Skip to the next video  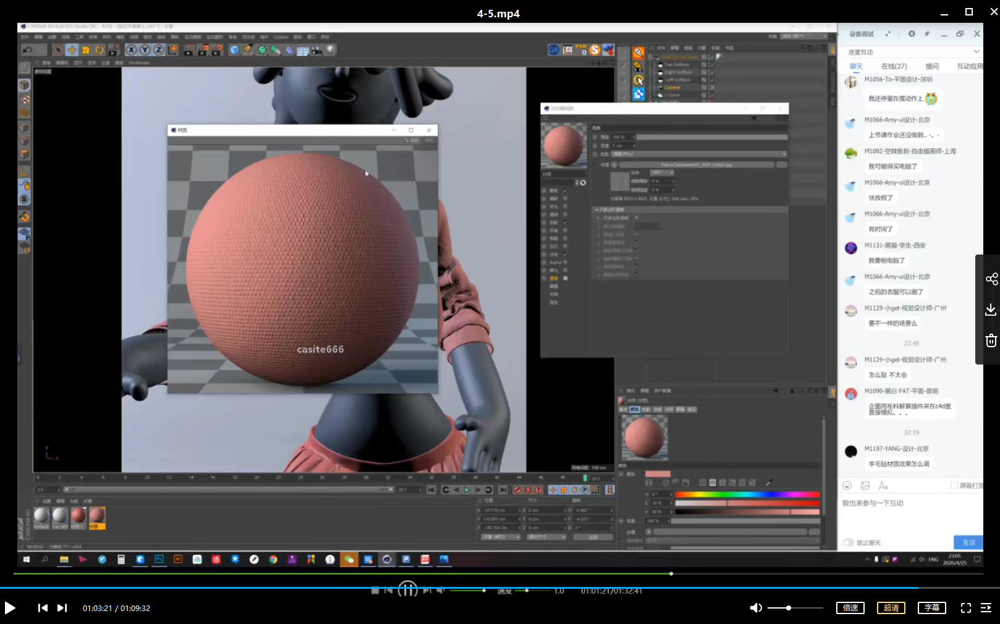pyautogui.click(x=62, y=608)
